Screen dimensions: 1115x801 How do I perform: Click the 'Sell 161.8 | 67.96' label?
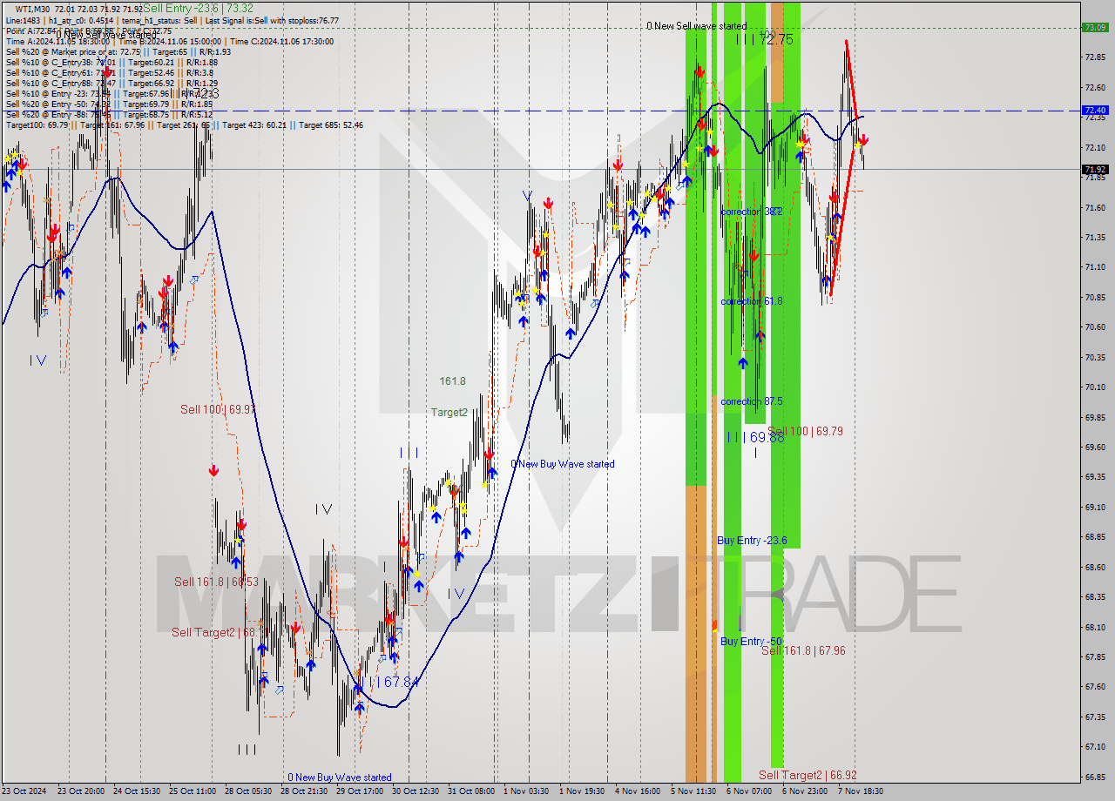pos(803,650)
